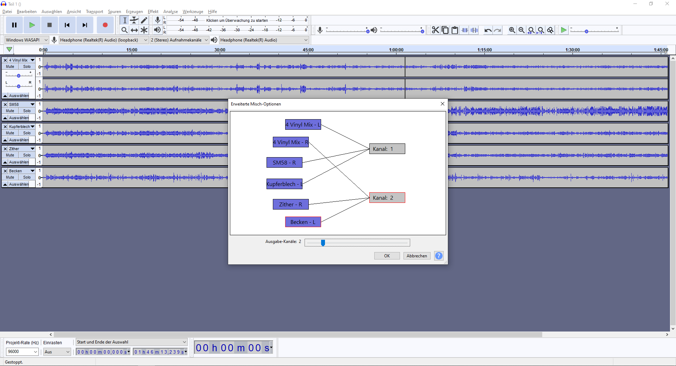Click the red Record button

[105, 25]
